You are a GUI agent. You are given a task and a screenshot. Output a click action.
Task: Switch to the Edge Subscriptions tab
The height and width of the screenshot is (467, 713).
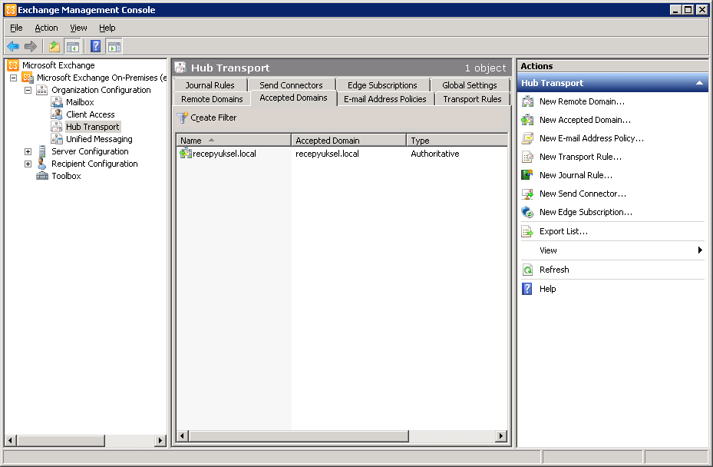pos(382,85)
